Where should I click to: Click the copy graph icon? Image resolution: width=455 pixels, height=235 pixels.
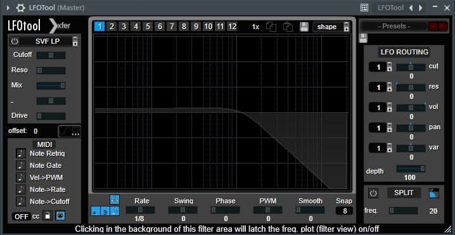(271, 27)
